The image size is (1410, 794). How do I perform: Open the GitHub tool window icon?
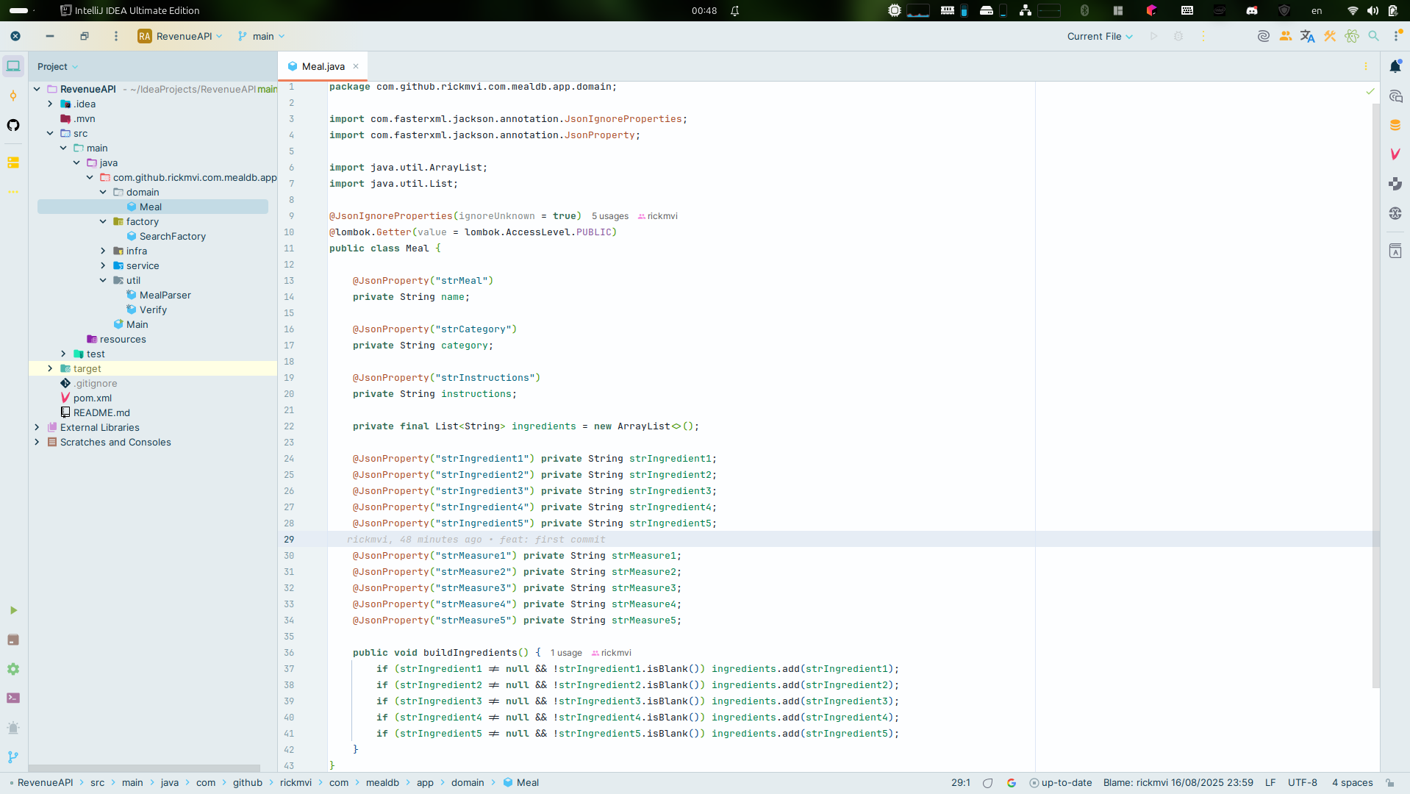(x=13, y=125)
